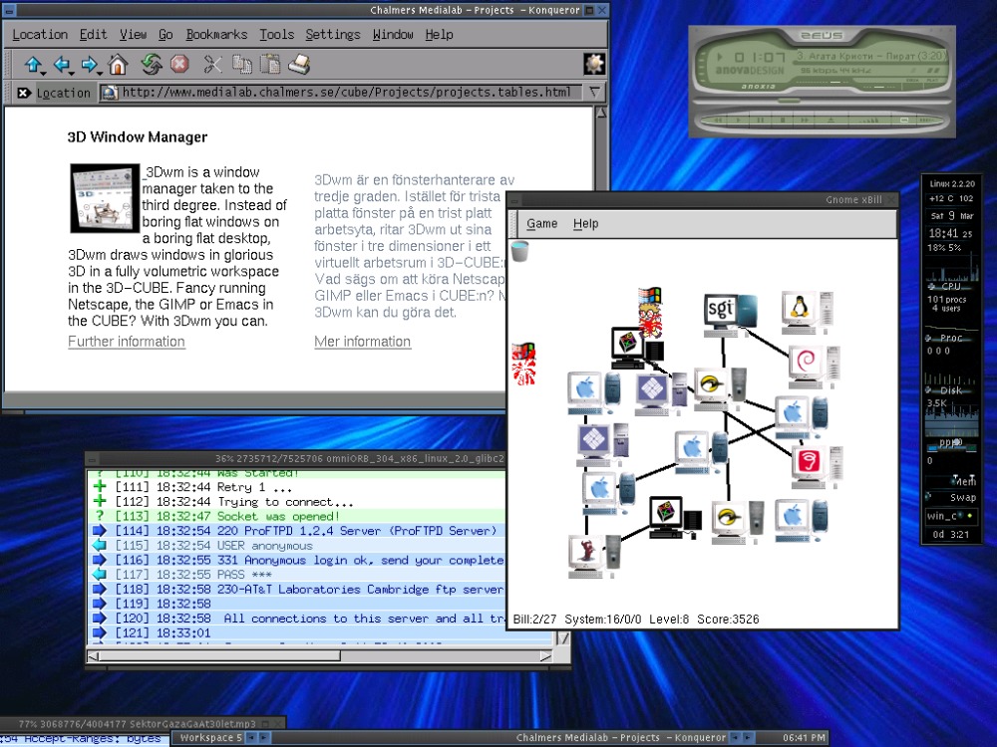Click the BSD daemon computer in xBill
997x747 pixels.
[594, 557]
